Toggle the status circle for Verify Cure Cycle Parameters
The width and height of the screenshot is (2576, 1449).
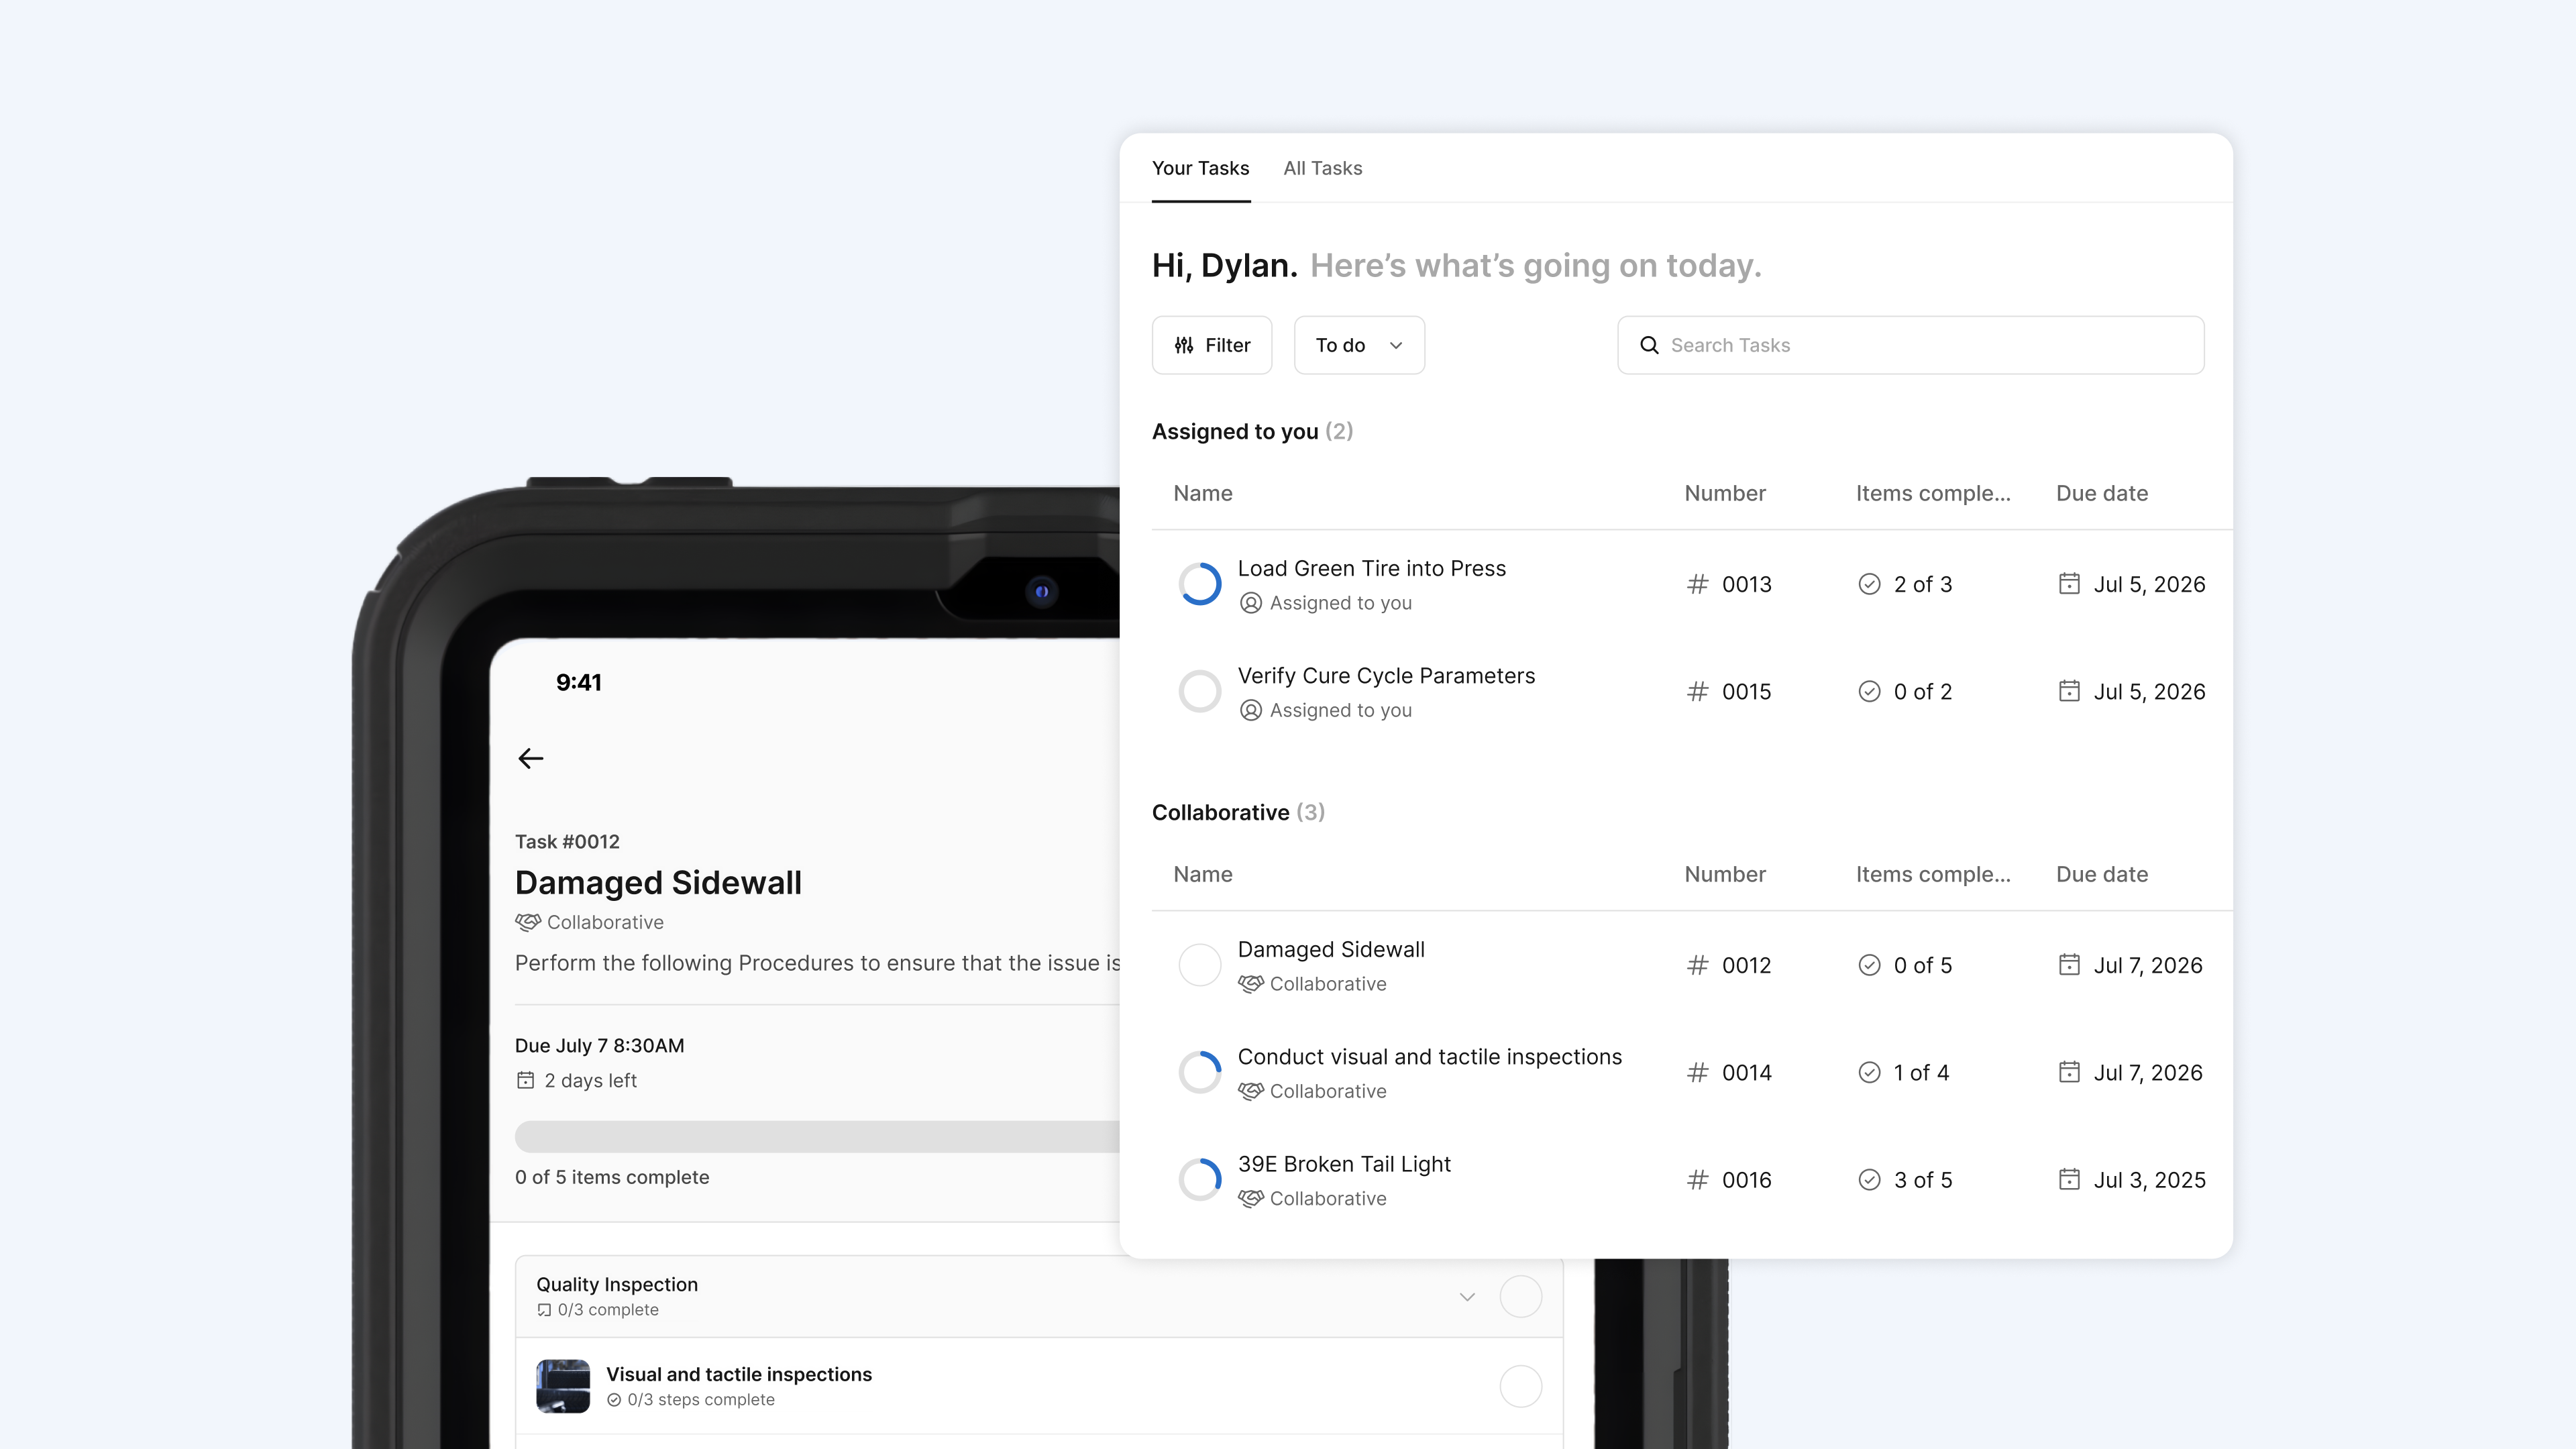point(1200,691)
